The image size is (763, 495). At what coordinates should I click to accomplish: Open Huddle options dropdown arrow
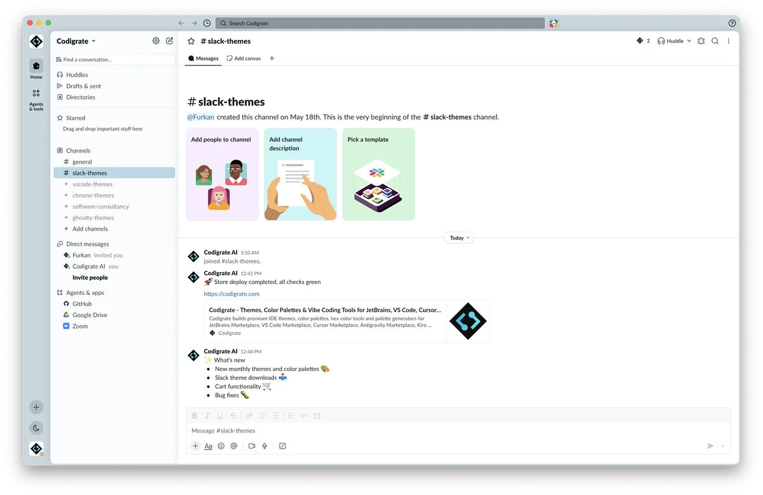pos(689,41)
